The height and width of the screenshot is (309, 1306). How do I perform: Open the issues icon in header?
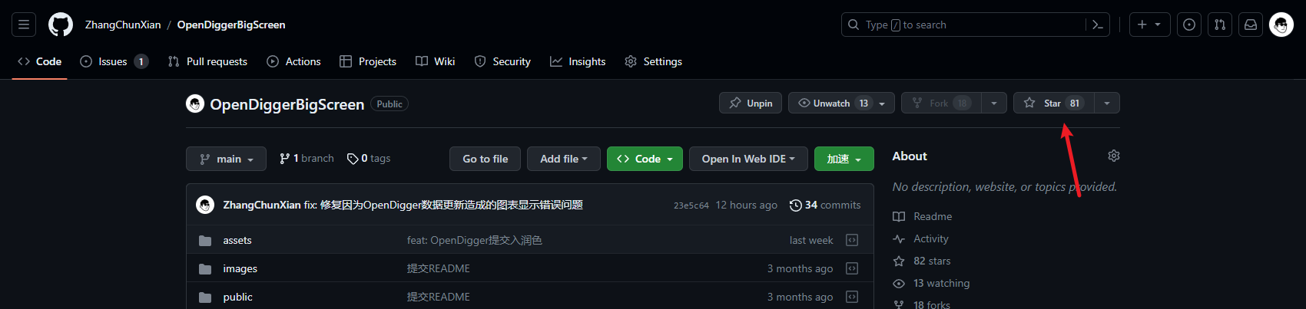(x=1189, y=25)
